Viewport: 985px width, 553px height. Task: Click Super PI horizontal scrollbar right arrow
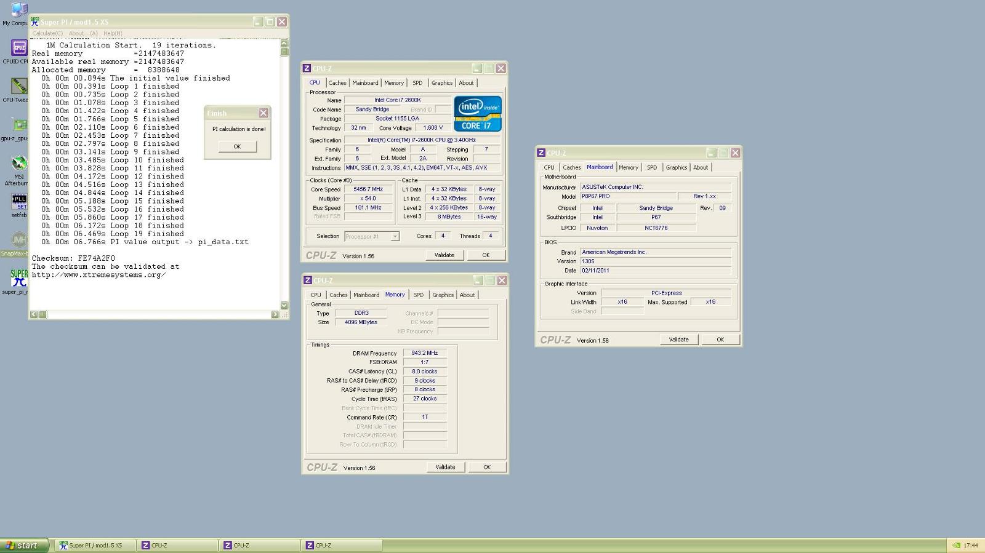point(275,314)
